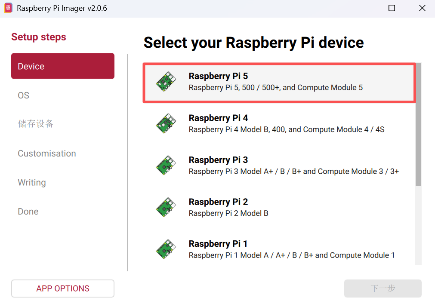Click the Raspberry Pi 3 board icon
The image size is (435, 307).
tap(166, 166)
